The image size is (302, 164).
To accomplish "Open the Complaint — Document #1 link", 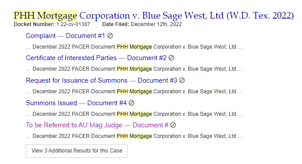I will (65, 36).
